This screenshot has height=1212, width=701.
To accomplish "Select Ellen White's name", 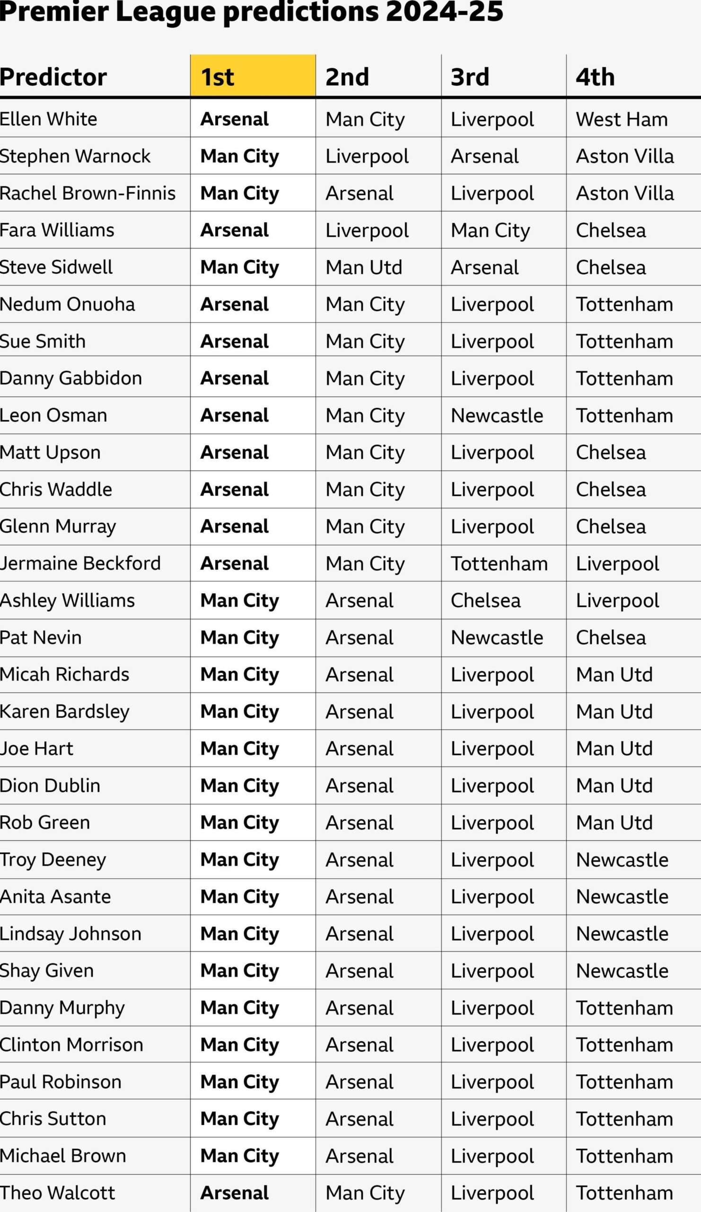I will point(49,119).
